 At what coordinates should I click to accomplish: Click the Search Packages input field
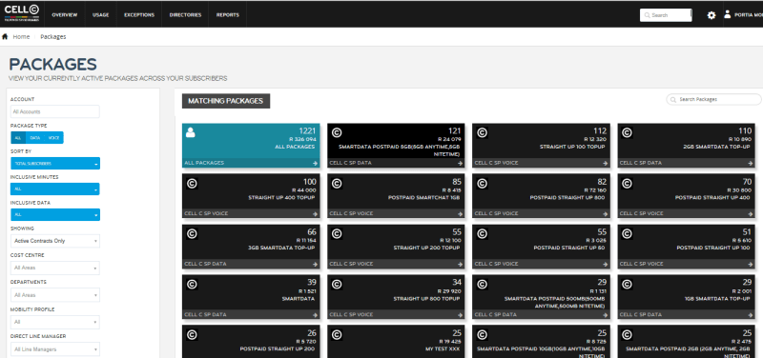[713, 99]
